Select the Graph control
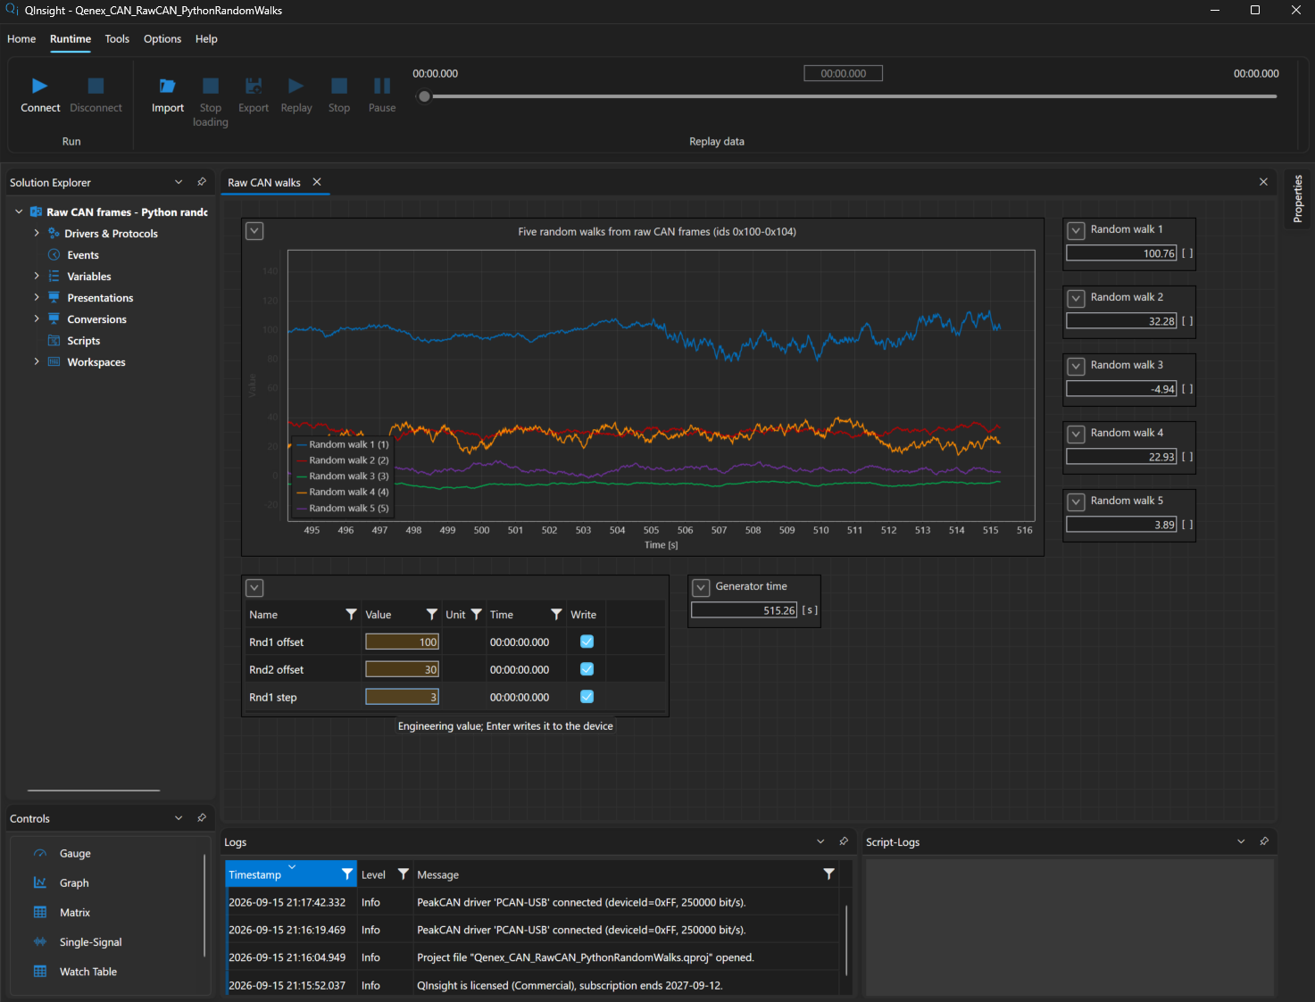Image resolution: width=1315 pixels, height=1002 pixels. 74,883
